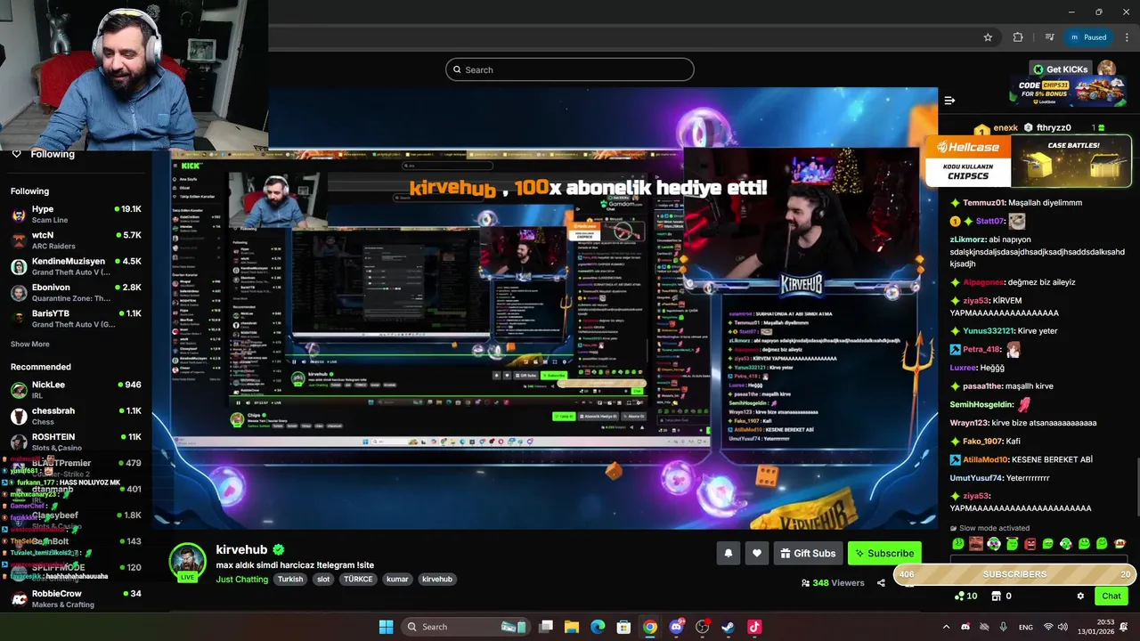Open browser extensions puzzle icon
This screenshot has height=641, width=1140.
tap(1017, 37)
